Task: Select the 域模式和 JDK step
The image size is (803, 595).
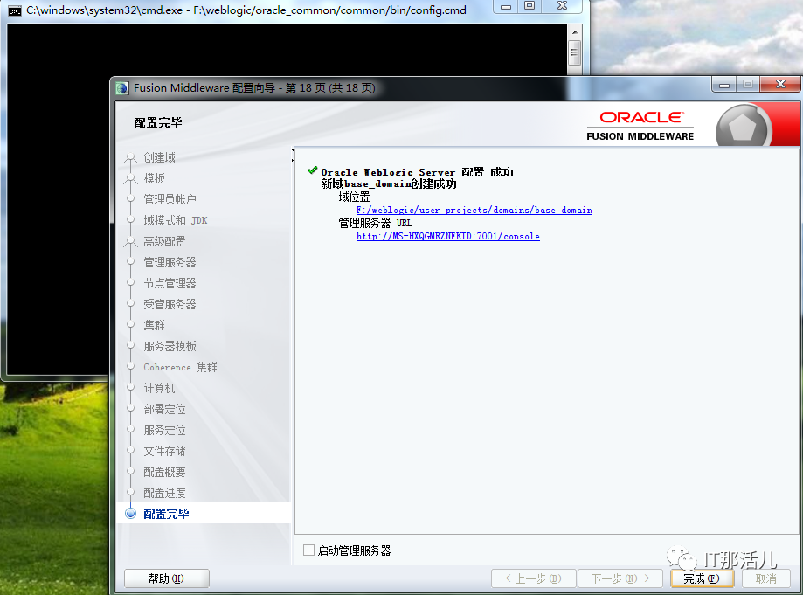Action: [175, 220]
